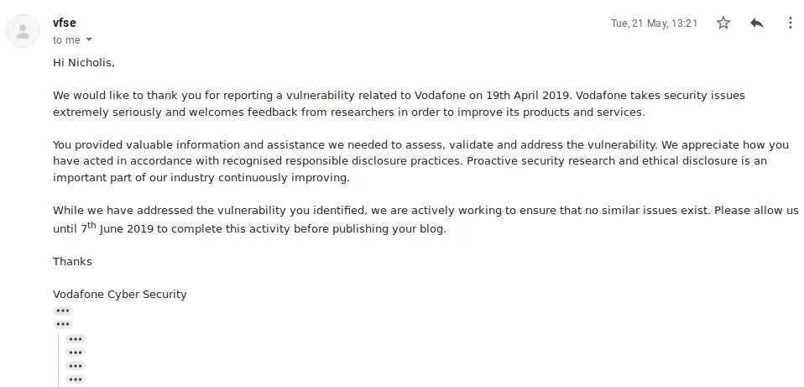Expand the second non-indented trimmed-content ellipsis
The width and height of the screenshot is (804, 387).
(x=63, y=324)
